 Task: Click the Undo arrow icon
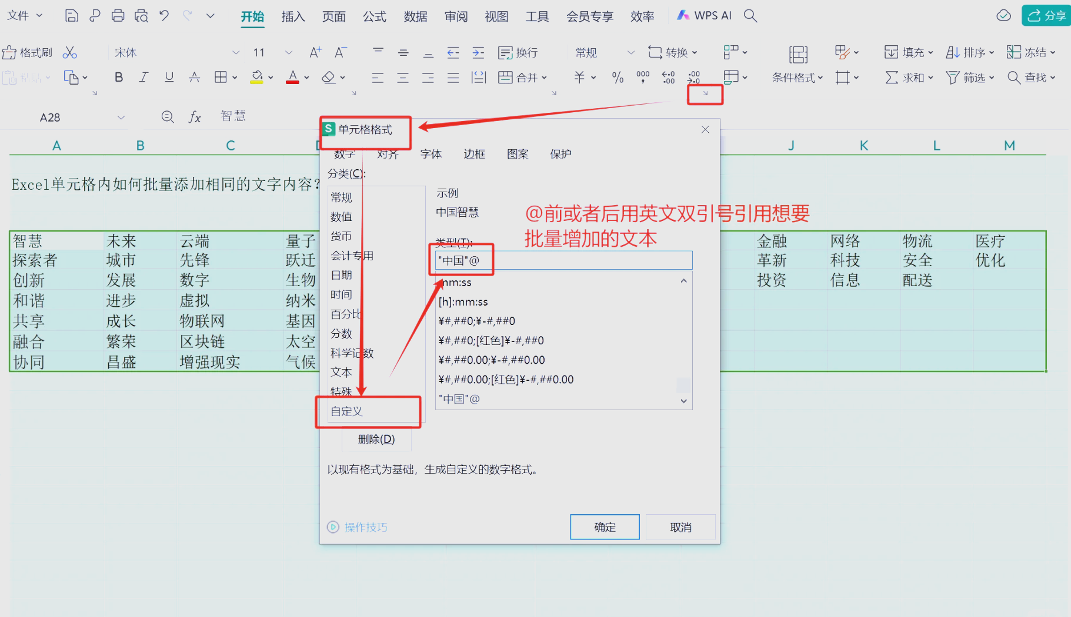click(x=164, y=16)
